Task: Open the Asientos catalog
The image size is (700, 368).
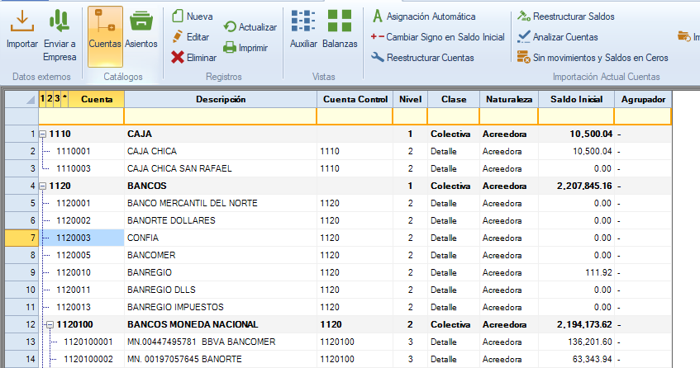Action: coord(141,22)
